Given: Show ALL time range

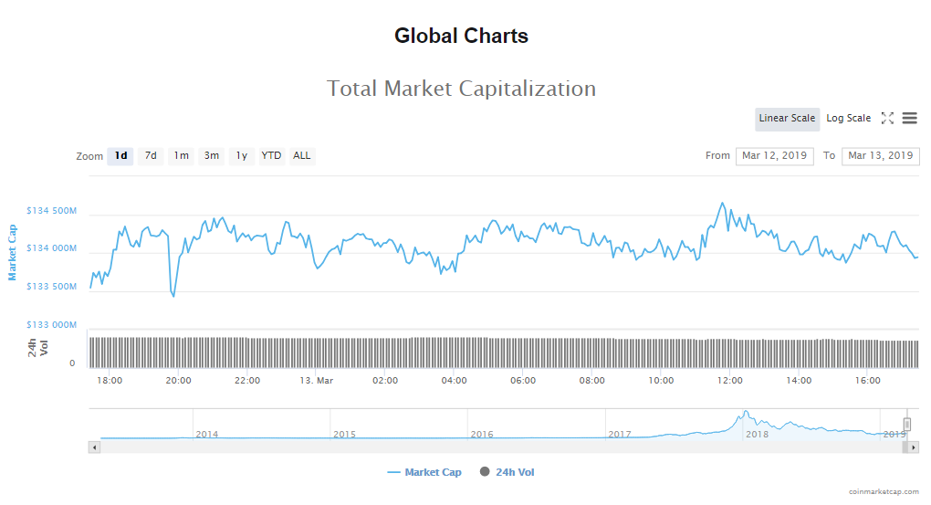Looking at the screenshot, I should tap(302, 156).
